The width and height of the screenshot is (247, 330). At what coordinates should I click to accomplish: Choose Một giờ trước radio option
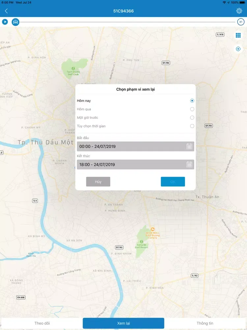(192, 117)
